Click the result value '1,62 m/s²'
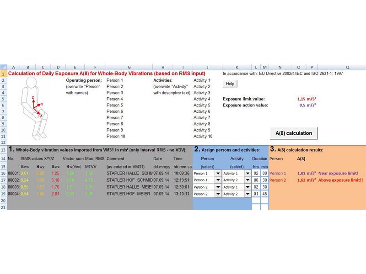 pos(307,180)
